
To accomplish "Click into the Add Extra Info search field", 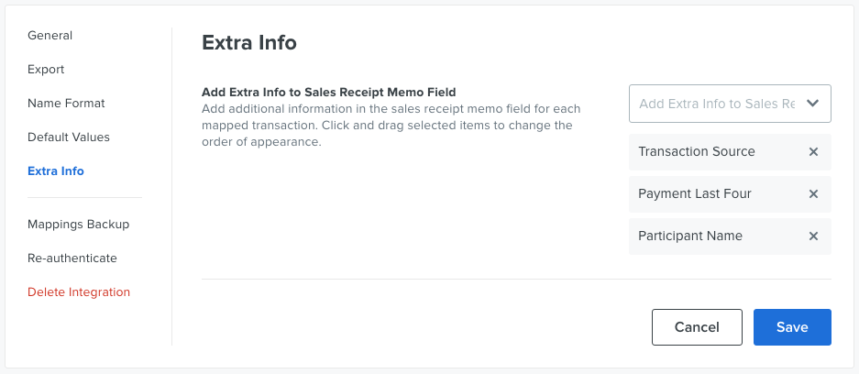I will [x=717, y=104].
